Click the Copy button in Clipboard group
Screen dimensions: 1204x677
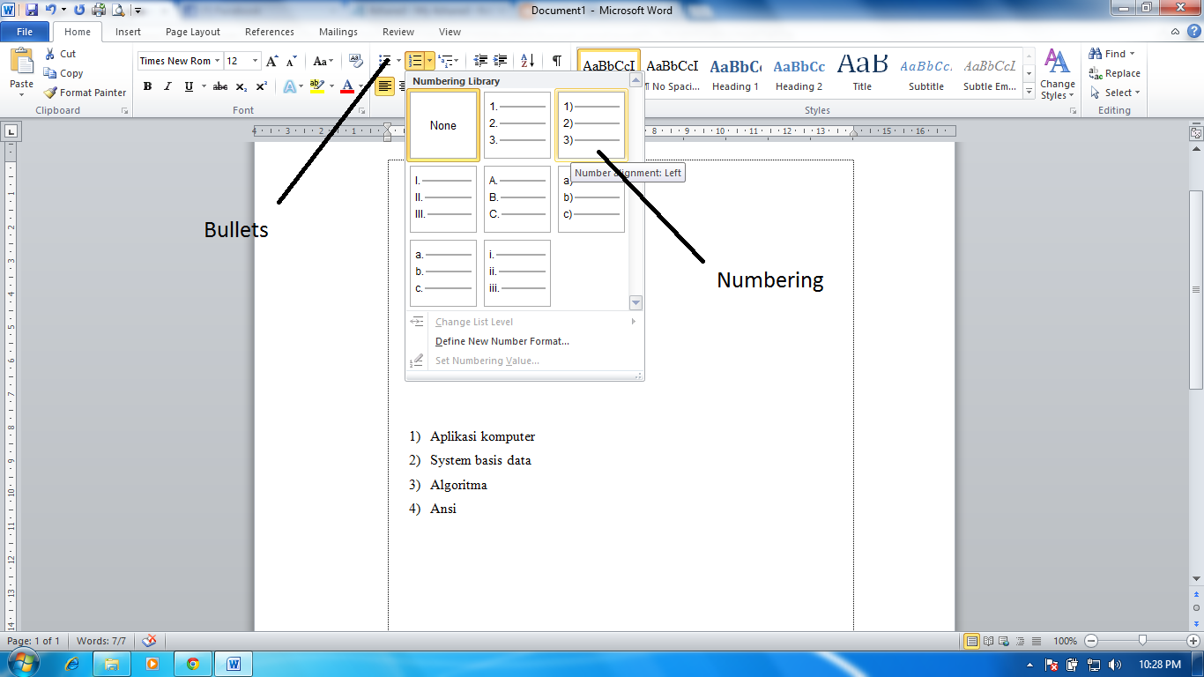pyautogui.click(x=63, y=73)
